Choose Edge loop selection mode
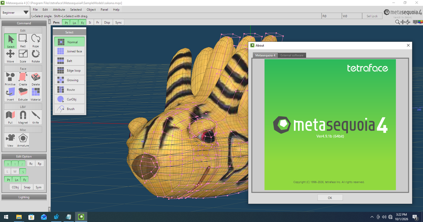 (69, 70)
